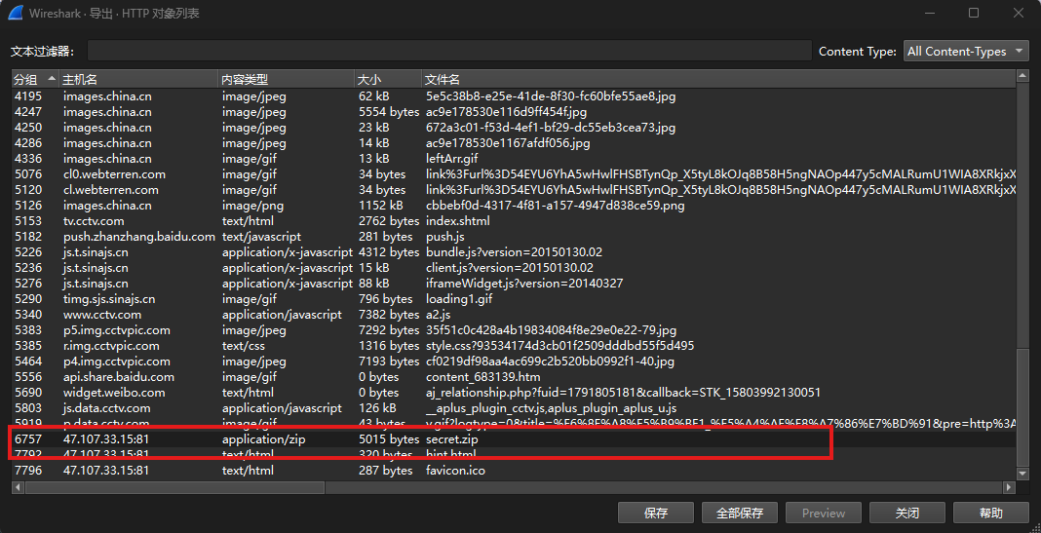
Task: Select the leftArr.gif file row
Action: (x=514, y=159)
